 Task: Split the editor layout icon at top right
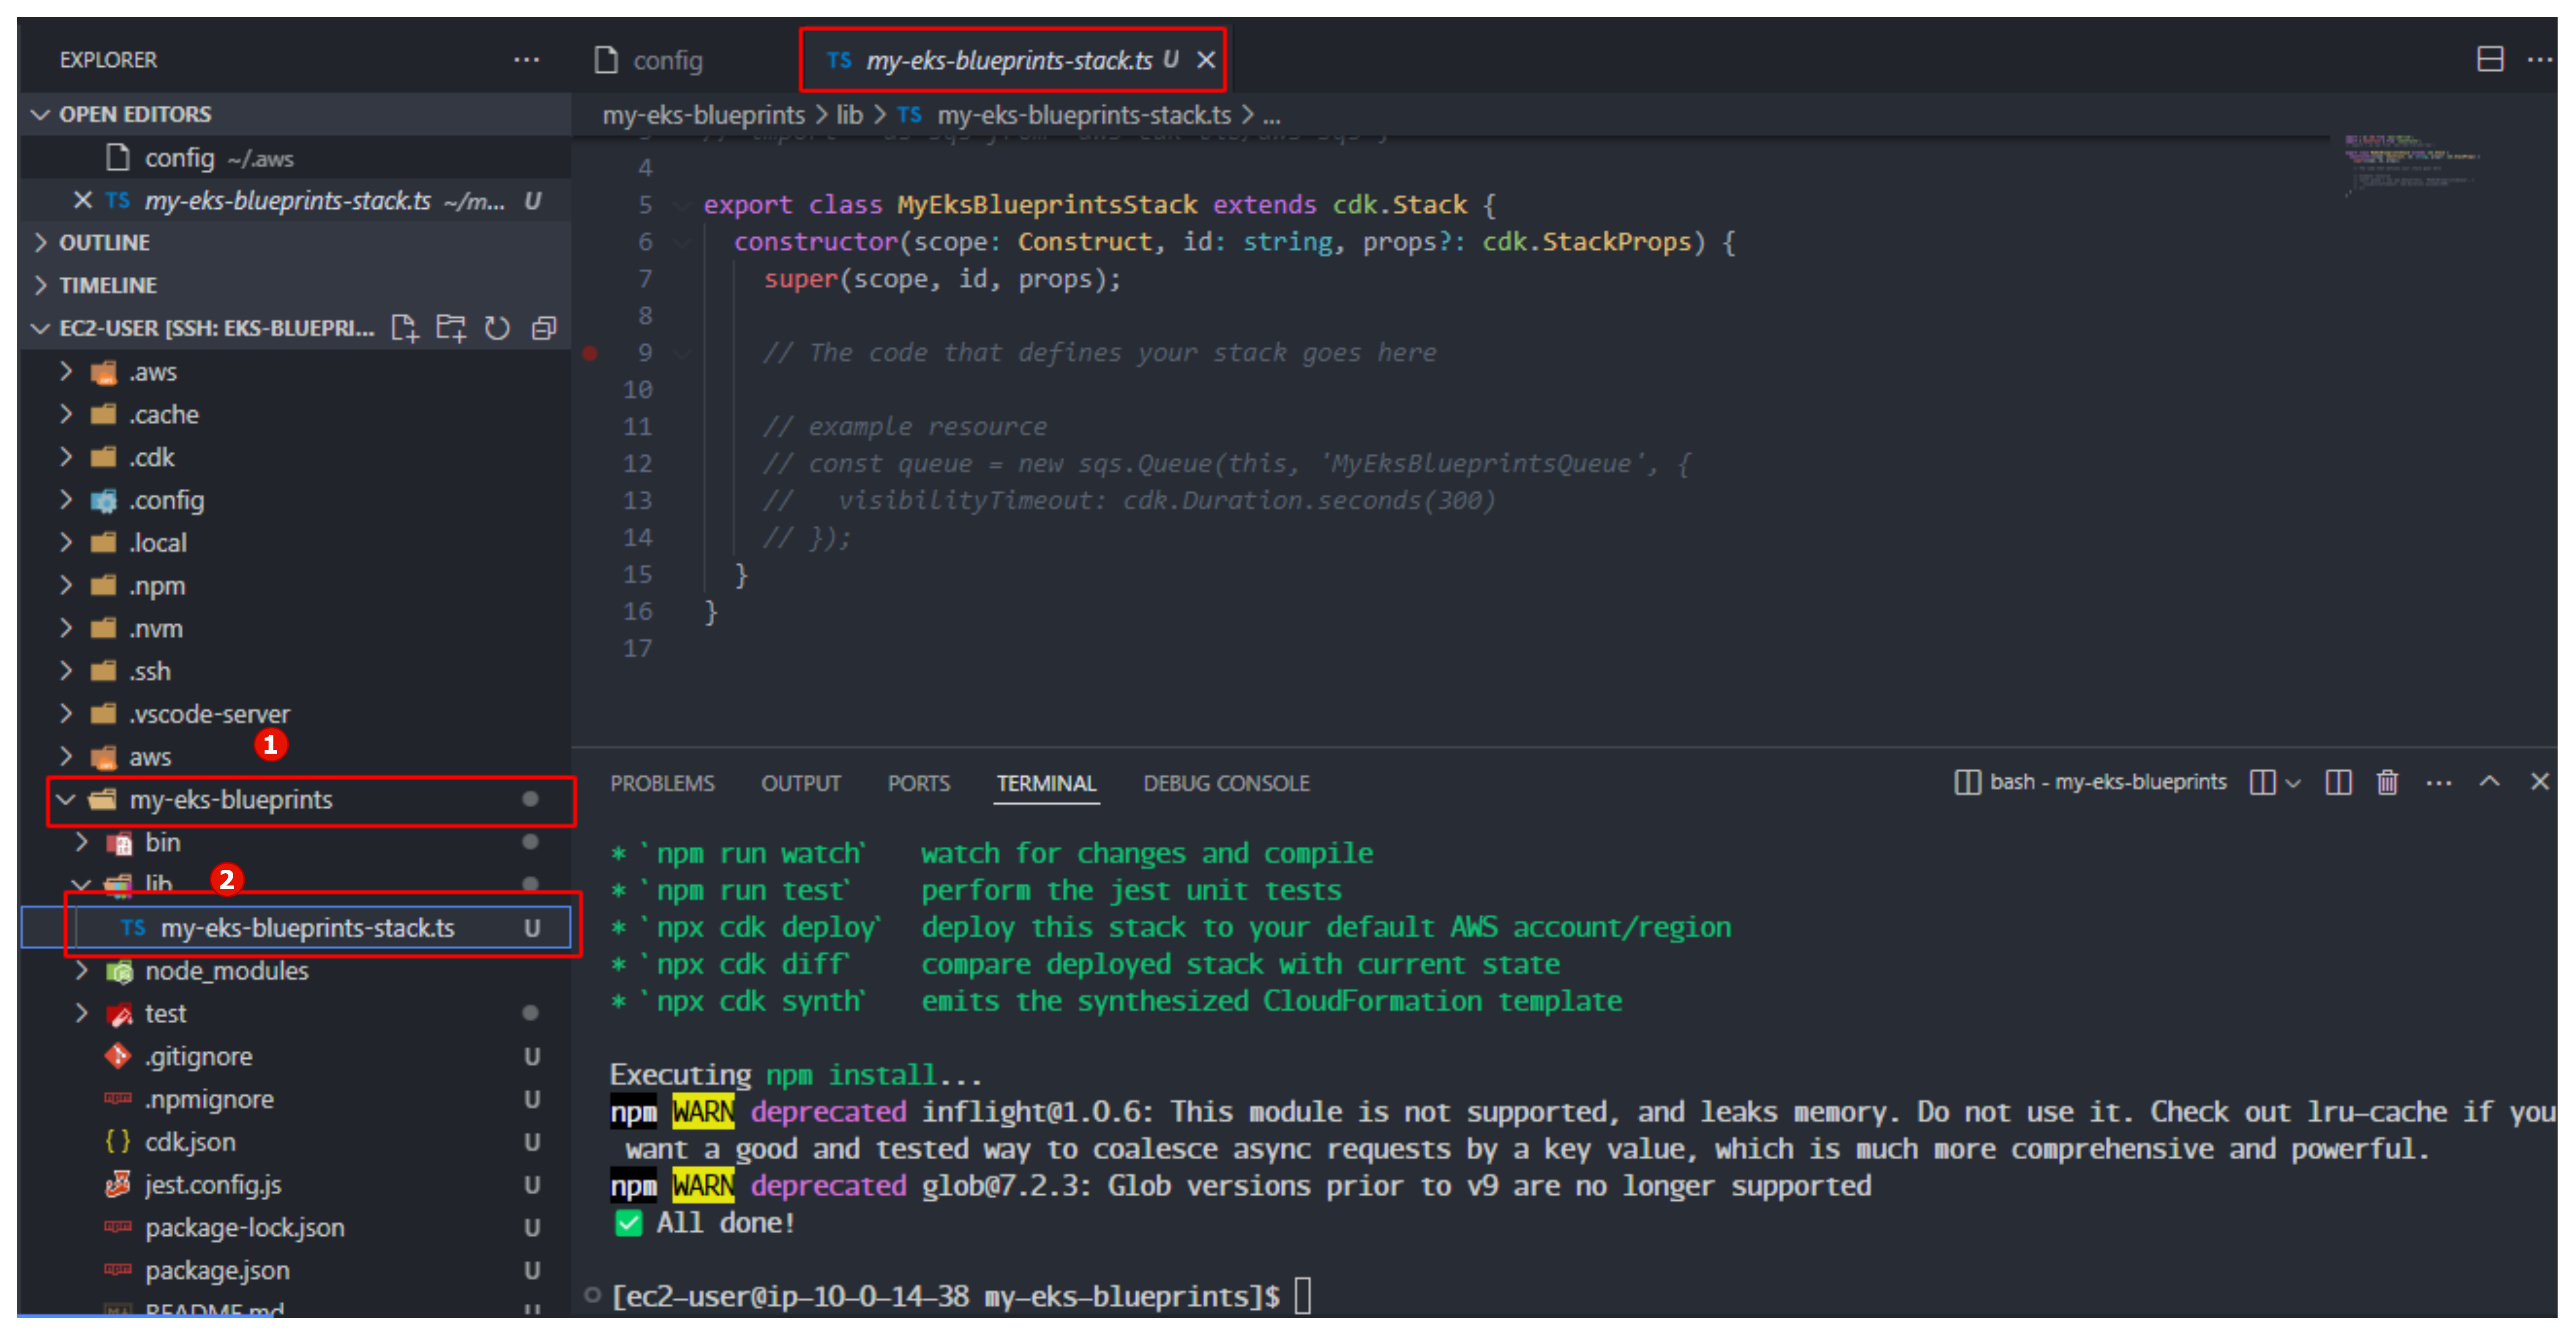tap(2489, 59)
